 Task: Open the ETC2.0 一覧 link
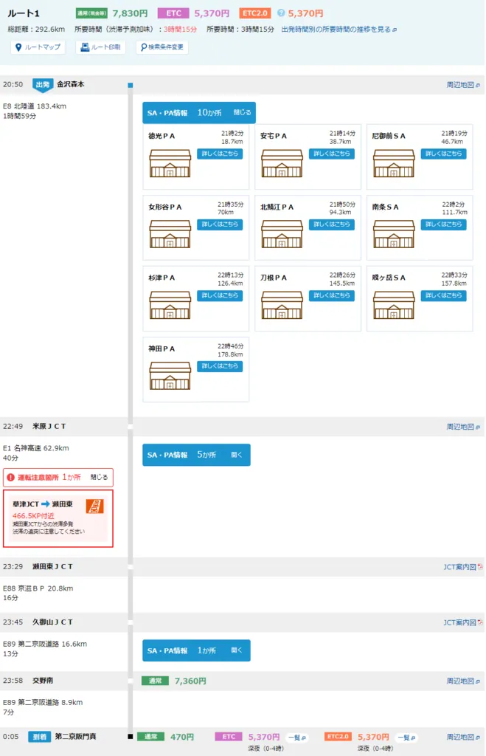[406, 738]
